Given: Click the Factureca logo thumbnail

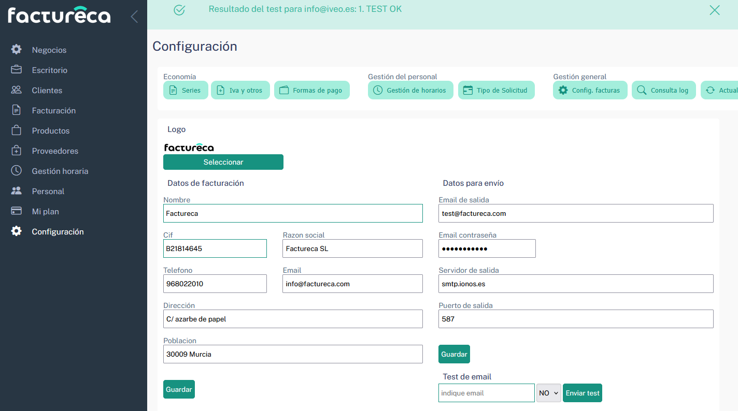Looking at the screenshot, I should pos(189,147).
